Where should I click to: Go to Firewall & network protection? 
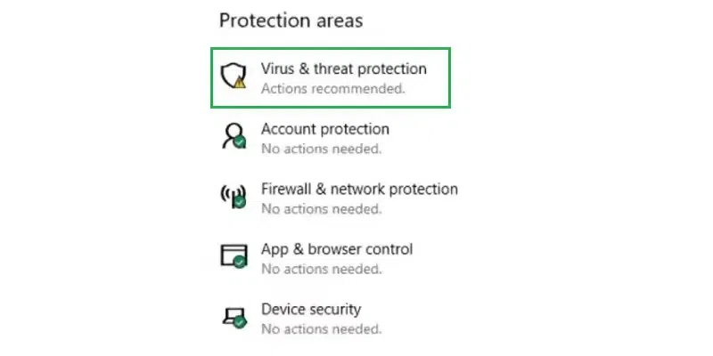pos(359,189)
